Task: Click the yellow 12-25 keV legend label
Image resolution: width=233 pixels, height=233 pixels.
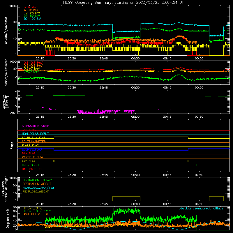Action: [x=32, y=13]
